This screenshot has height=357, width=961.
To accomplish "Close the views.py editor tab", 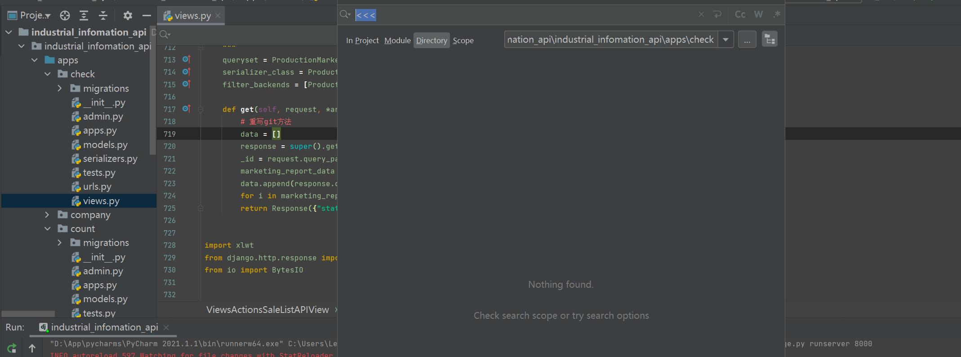I will [x=218, y=15].
